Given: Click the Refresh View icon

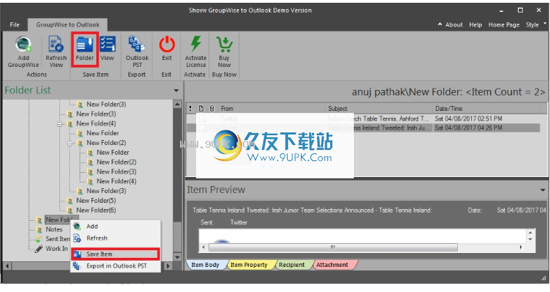Looking at the screenshot, I should (x=56, y=45).
